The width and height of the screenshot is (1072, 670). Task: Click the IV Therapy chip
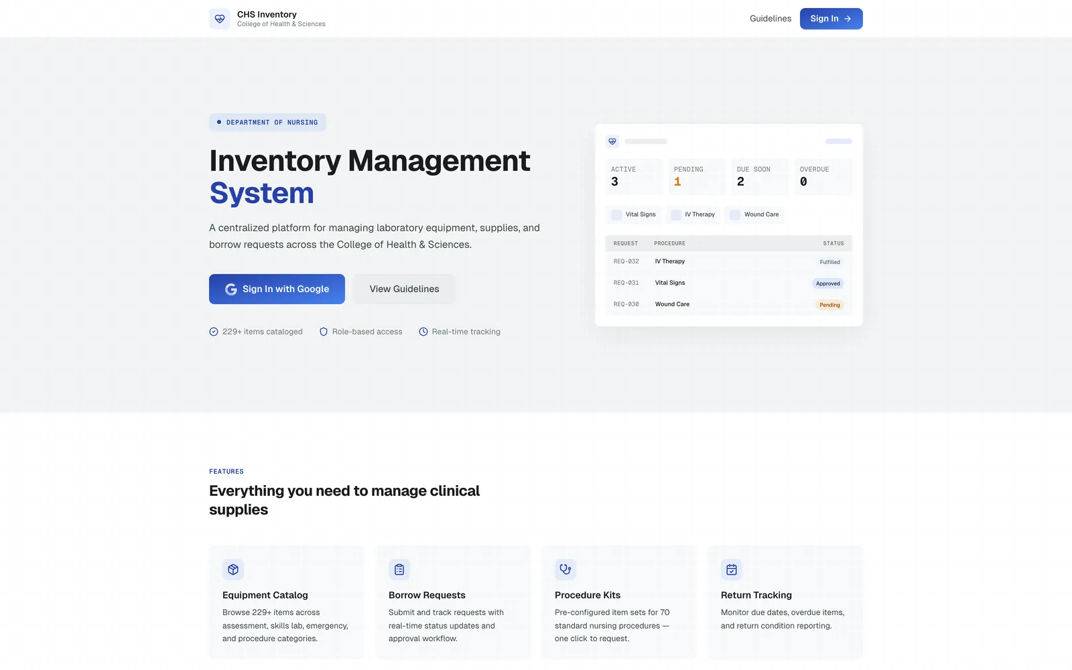[x=693, y=214]
